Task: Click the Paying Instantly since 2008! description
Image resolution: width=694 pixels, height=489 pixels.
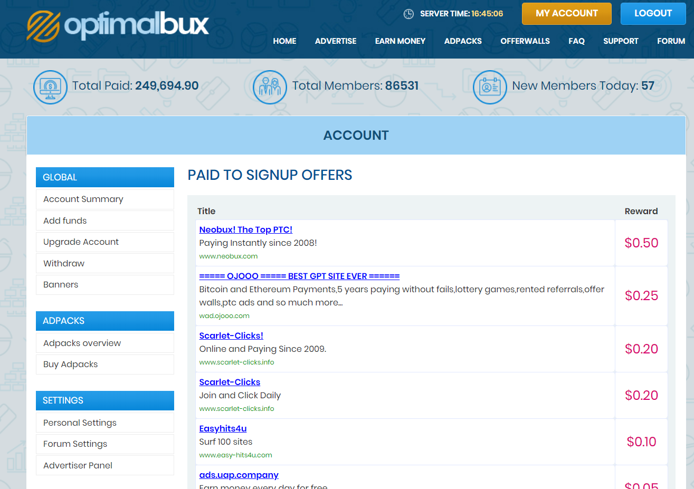Action: point(258,243)
